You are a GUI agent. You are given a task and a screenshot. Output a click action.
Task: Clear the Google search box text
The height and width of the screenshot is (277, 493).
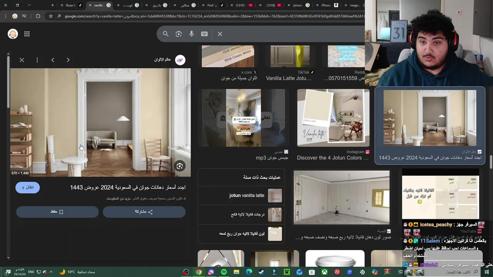[220, 34]
